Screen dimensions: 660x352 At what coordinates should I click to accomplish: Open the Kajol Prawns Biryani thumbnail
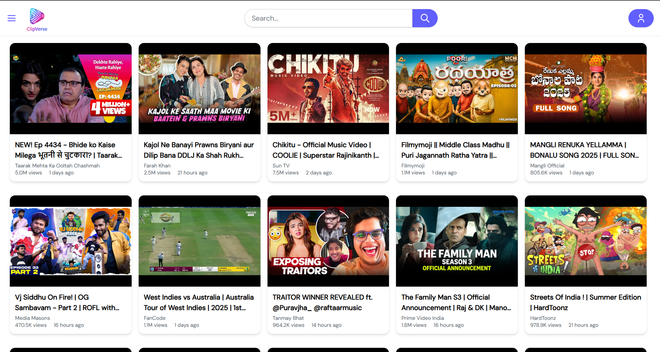tap(200, 88)
